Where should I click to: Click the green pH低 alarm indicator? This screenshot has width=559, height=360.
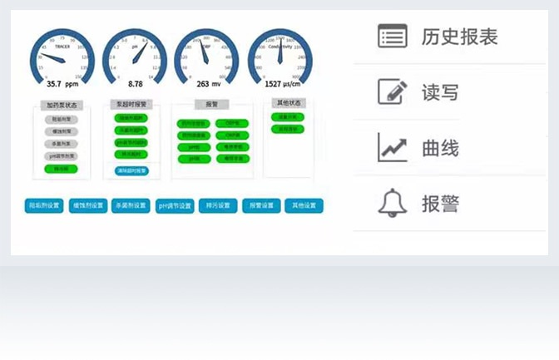[x=194, y=147]
